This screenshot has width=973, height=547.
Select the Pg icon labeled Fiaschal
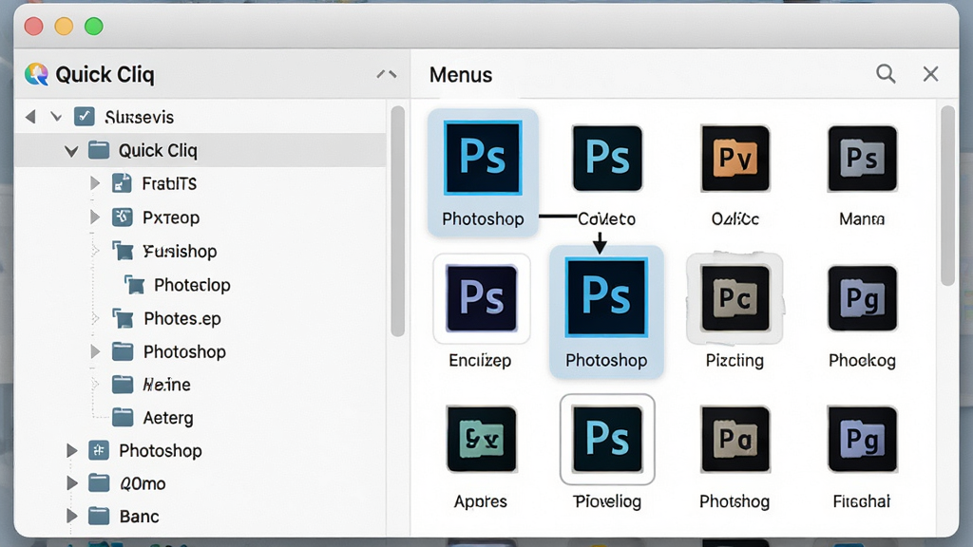[862, 439]
